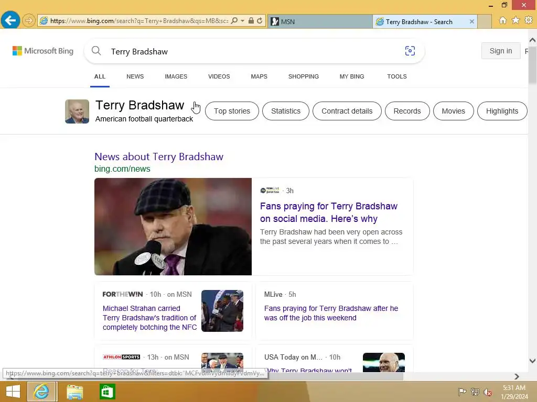
Task: Open the IMAGES tab
Action: pos(176,76)
